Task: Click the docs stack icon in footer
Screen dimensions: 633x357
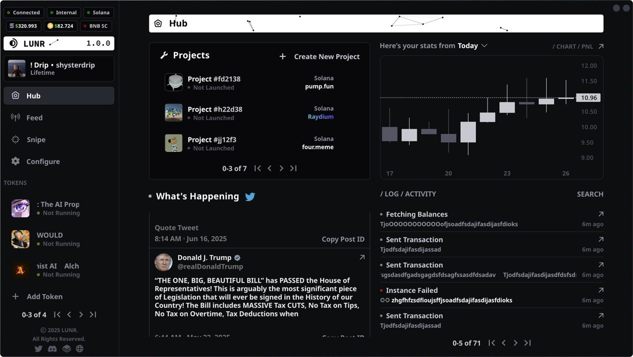Action: click(x=67, y=349)
